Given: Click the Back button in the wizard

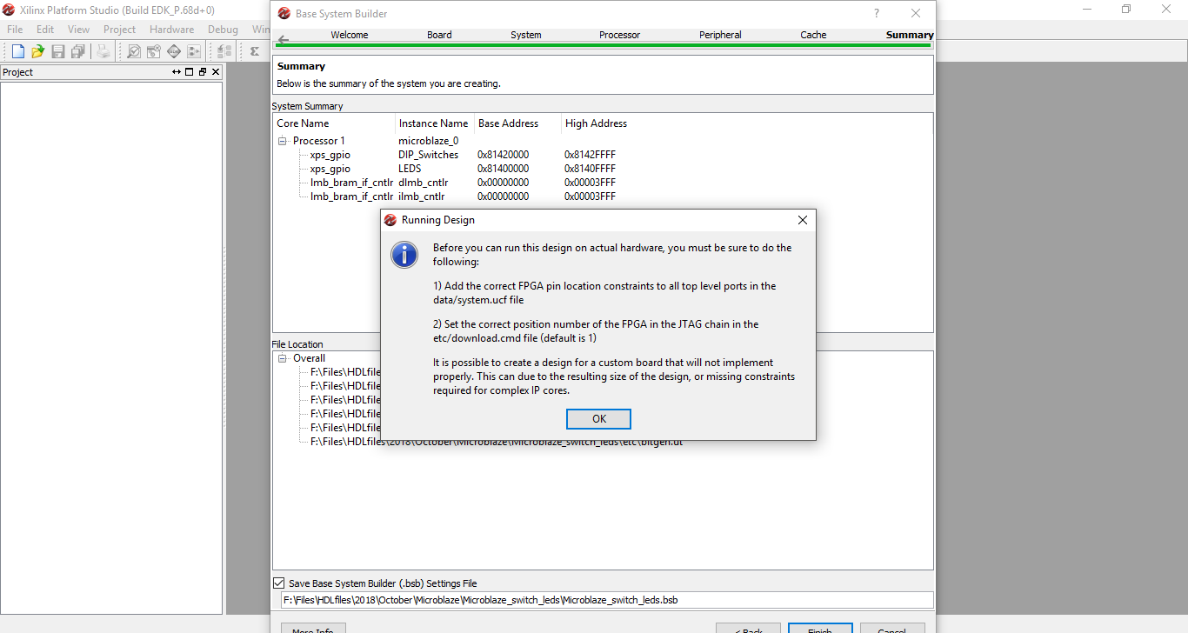Looking at the screenshot, I should pos(748,628).
